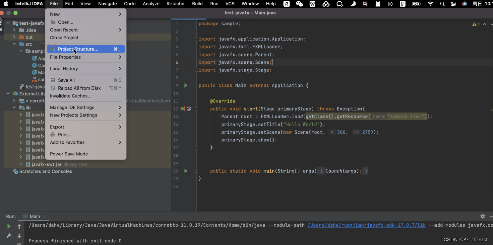The image size is (493, 245).
Task: Click gear settings icon in Run panel
Action: [482, 216]
